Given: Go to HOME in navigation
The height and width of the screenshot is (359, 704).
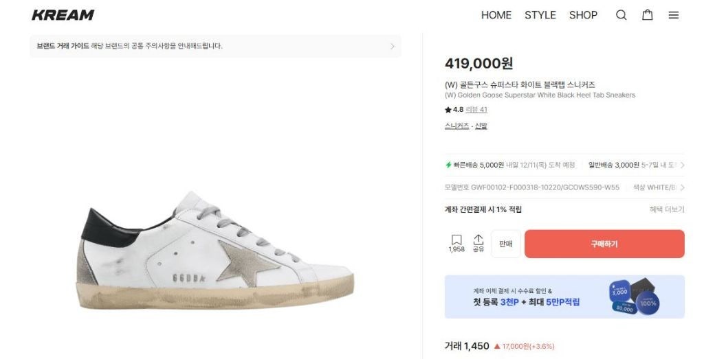Looking at the screenshot, I should click(496, 15).
